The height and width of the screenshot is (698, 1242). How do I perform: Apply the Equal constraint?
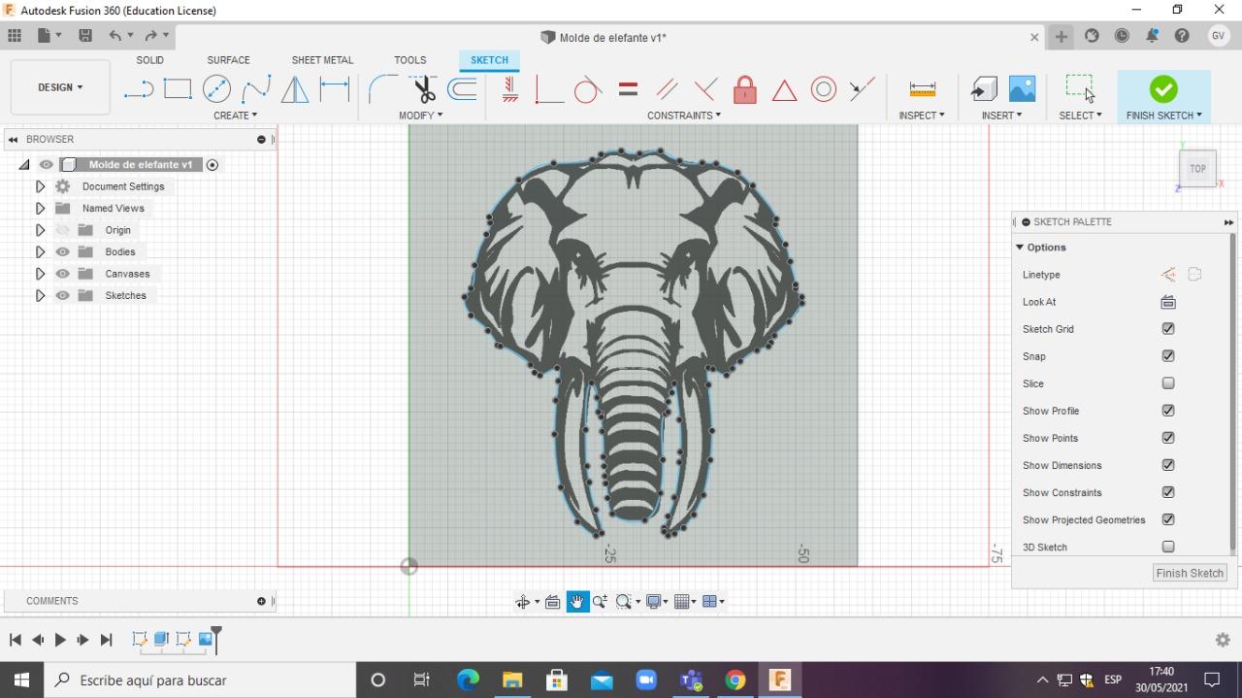tap(628, 89)
